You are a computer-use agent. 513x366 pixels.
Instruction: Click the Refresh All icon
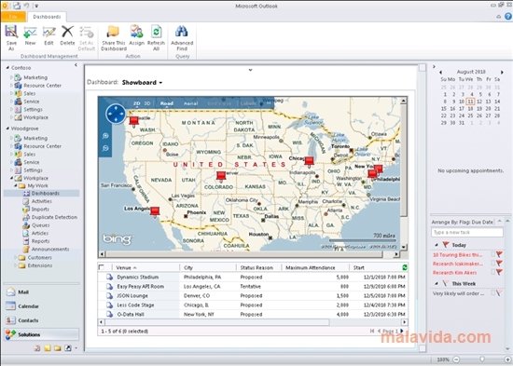pyautogui.click(x=156, y=38)
